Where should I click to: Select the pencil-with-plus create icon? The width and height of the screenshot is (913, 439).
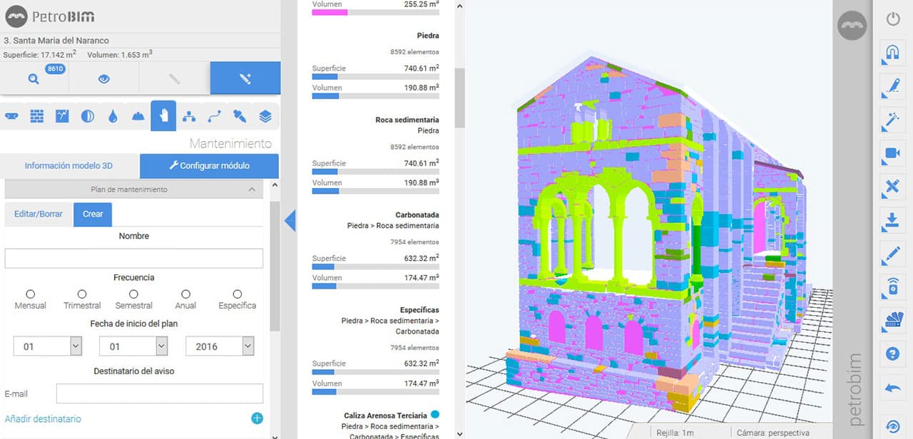pos(245,79)
